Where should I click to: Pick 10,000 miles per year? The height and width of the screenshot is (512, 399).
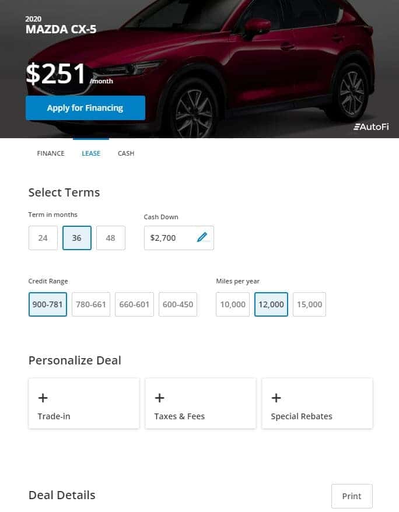pyautogui.click(x=233, y=304)
